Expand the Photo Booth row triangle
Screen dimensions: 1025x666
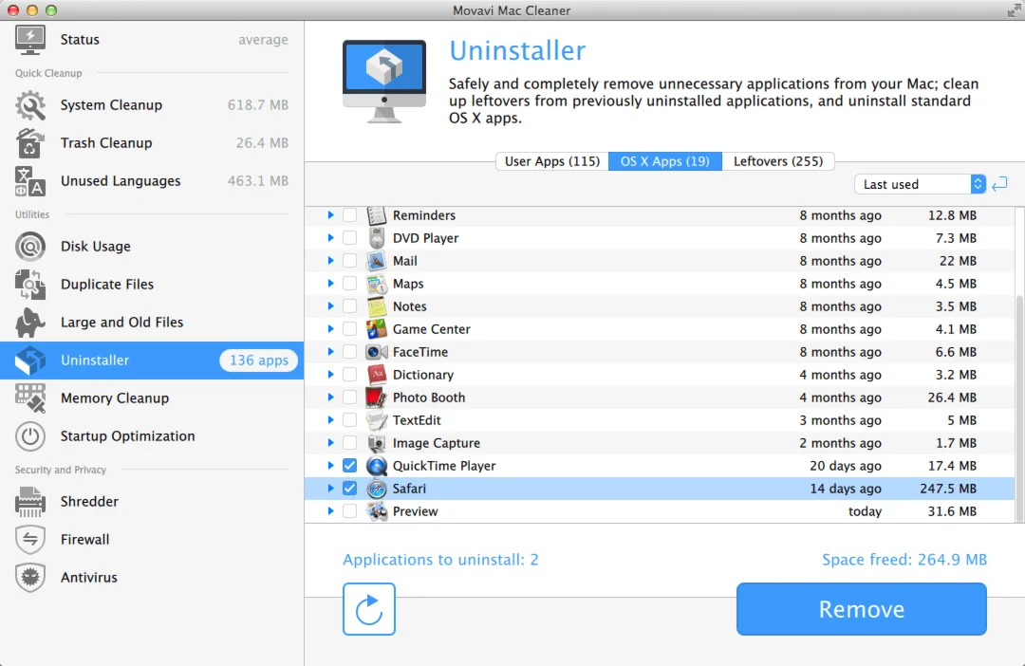click(331, 398)
